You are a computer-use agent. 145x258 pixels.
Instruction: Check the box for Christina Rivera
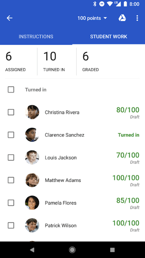click(x=11, y=113)
